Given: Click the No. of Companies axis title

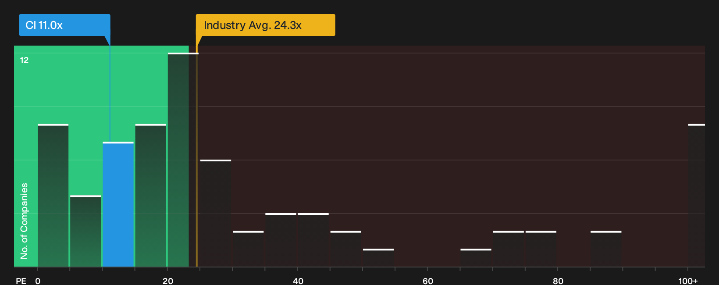Looking at the screenshot, I should click(24, 221).
